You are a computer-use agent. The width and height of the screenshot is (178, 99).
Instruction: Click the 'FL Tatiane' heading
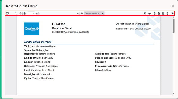tap(58, 24)
